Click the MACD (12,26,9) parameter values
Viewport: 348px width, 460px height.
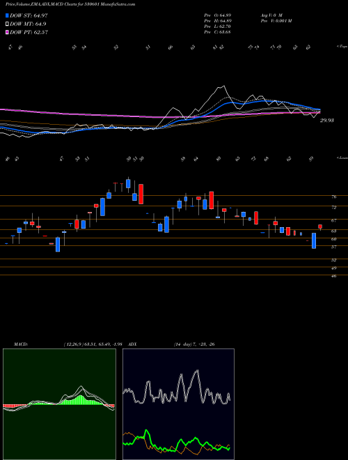click(93, 344)
